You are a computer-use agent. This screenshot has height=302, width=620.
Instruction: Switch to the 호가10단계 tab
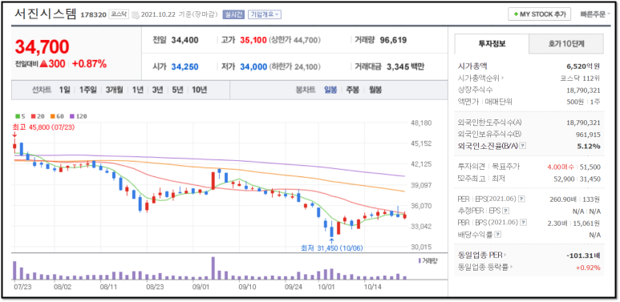pyautogui.click(x=566, y=44)
